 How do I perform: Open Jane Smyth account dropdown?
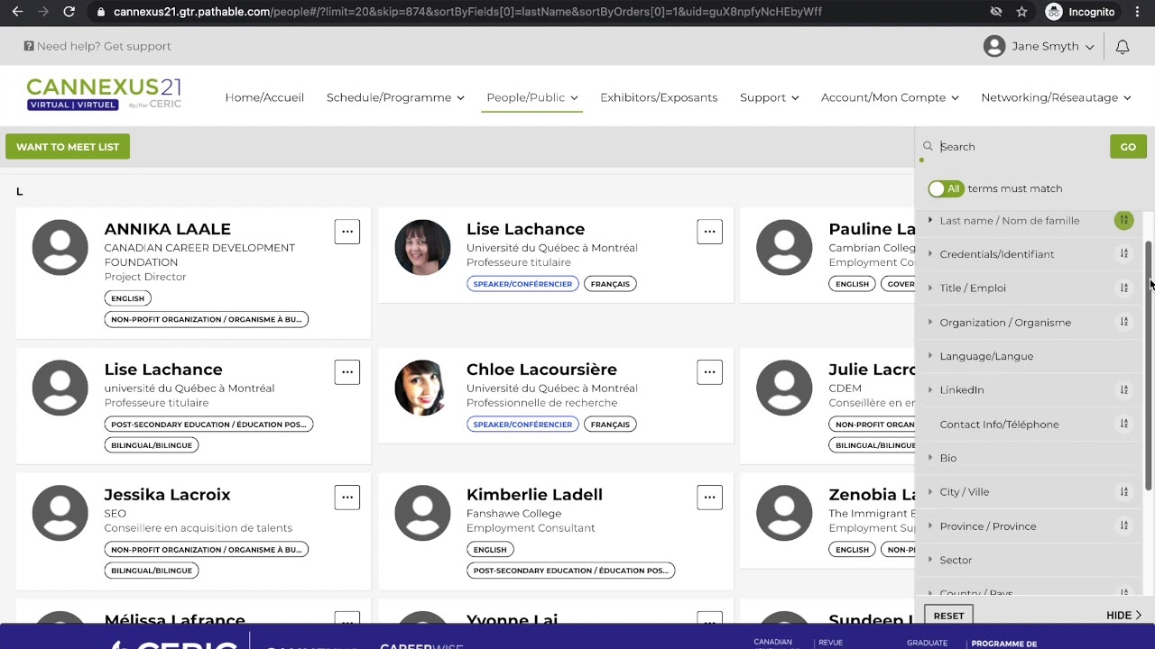(1039, 46)
